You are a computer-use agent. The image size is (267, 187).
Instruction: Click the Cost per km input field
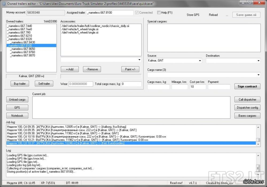(x=198, y=87)
